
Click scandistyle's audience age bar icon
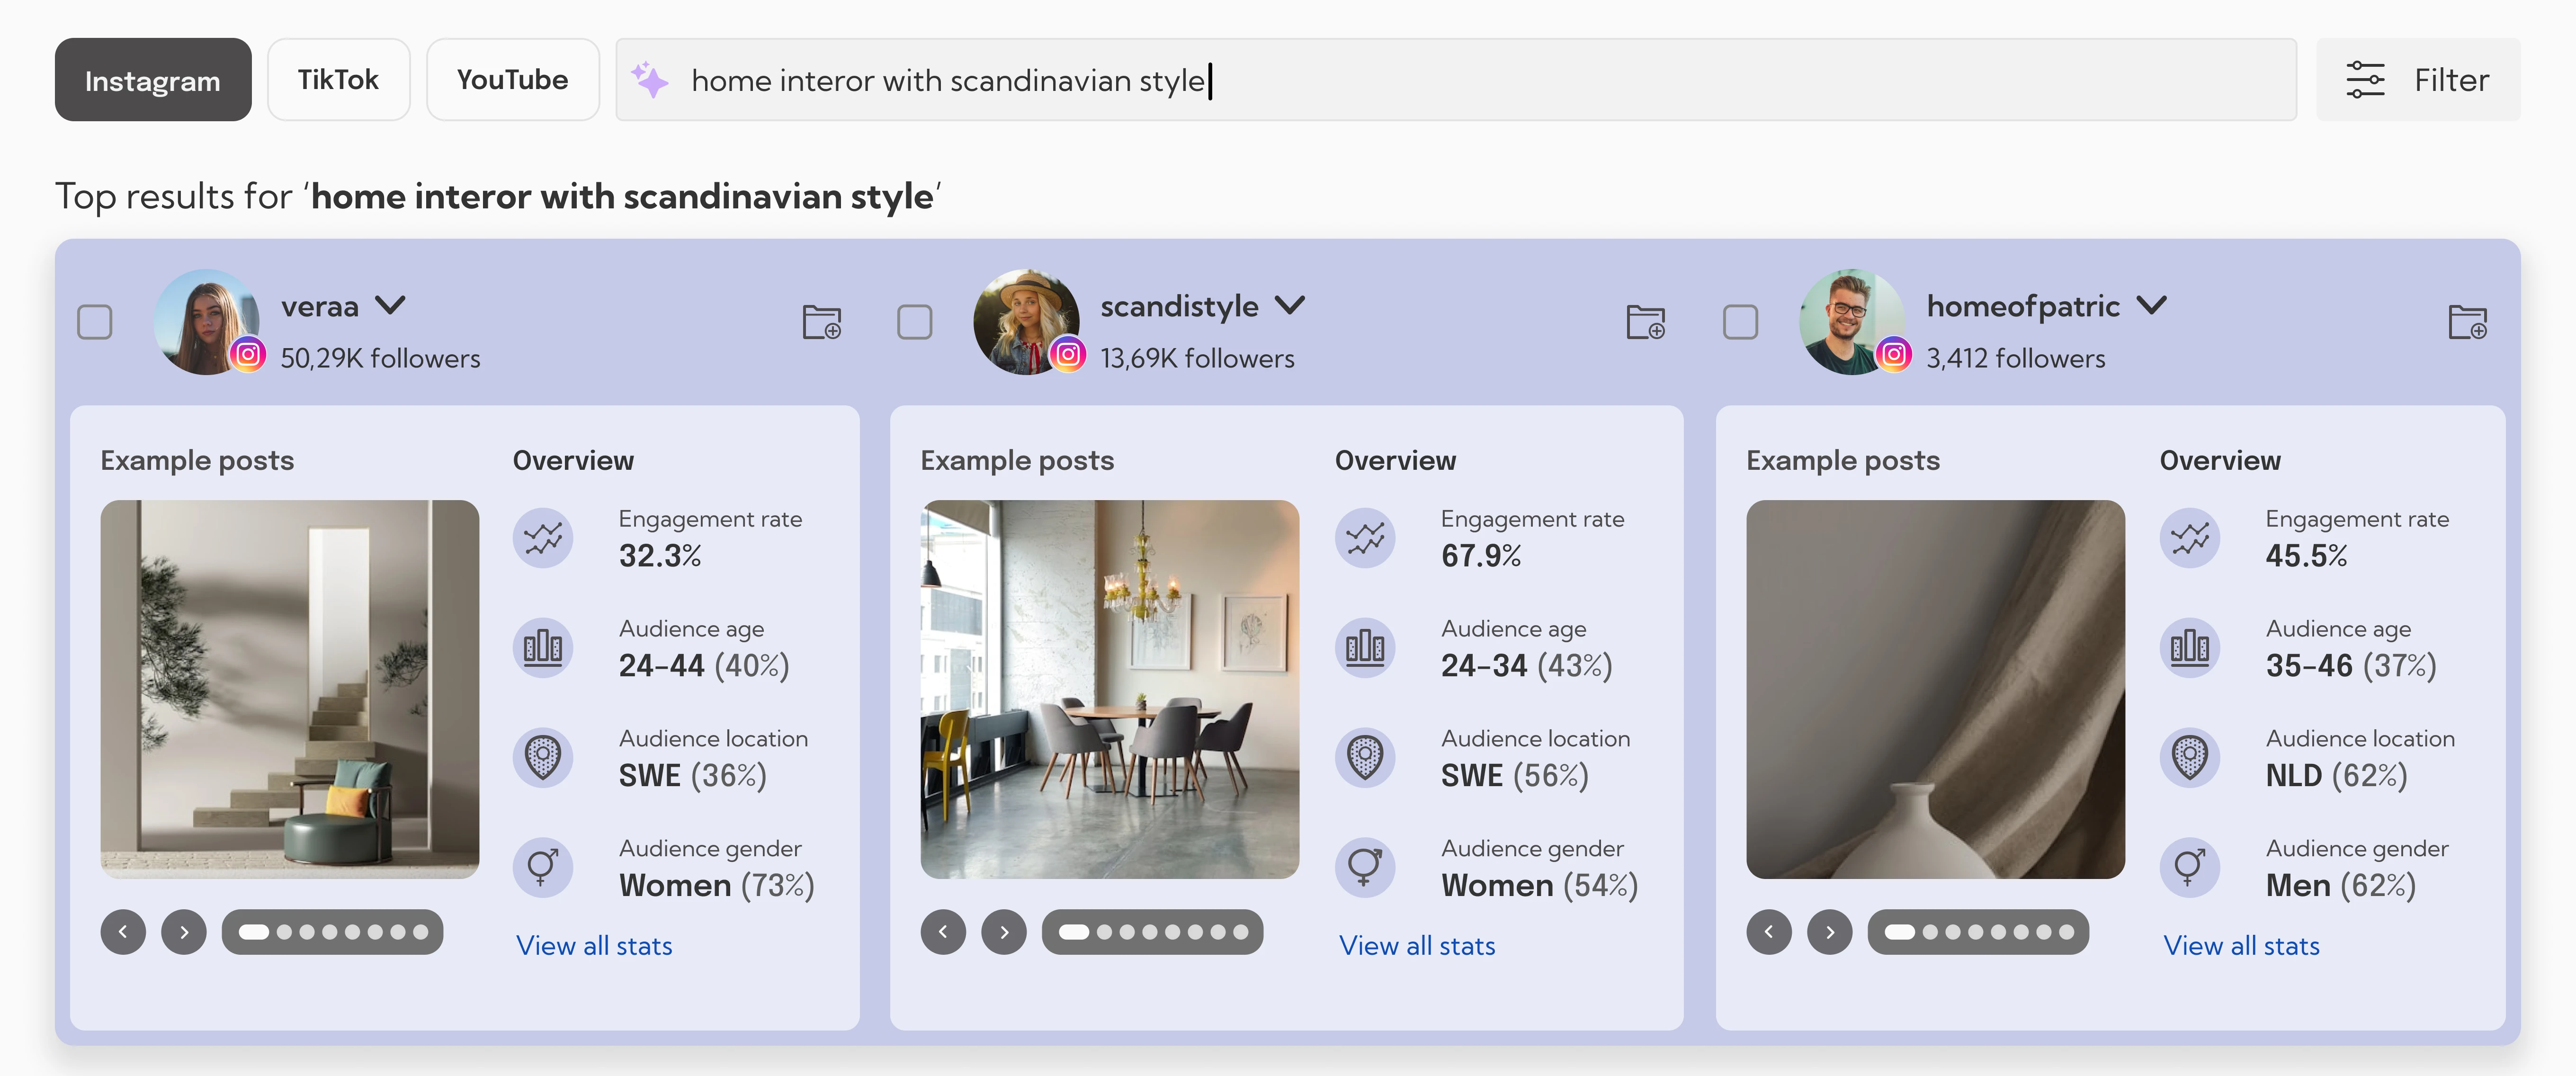[1365, 647]
